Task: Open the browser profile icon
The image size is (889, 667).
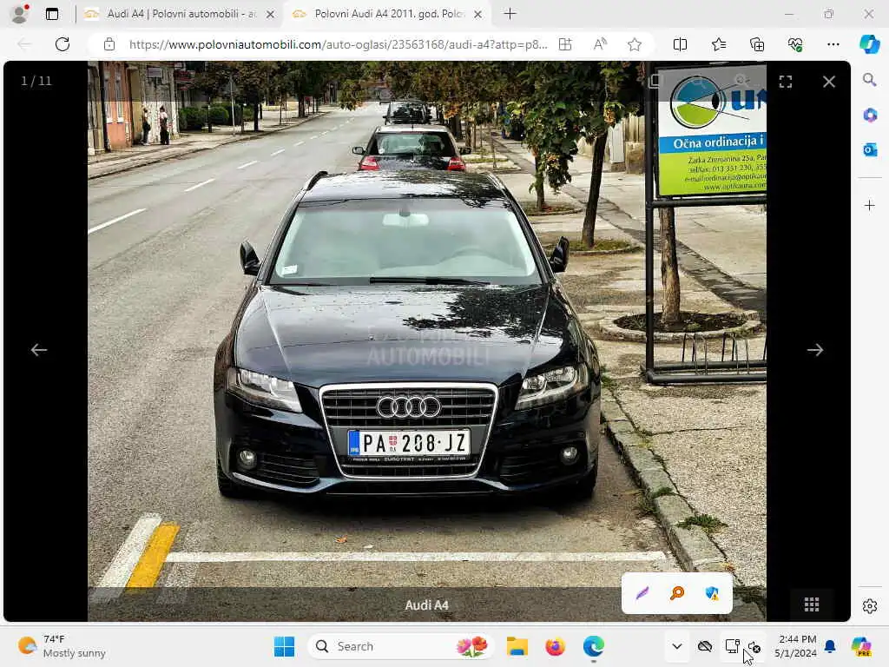Action: point(21,14)
